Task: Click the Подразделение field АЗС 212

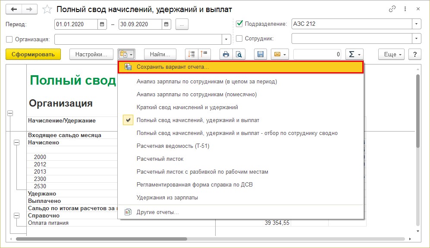Action: 352,24
